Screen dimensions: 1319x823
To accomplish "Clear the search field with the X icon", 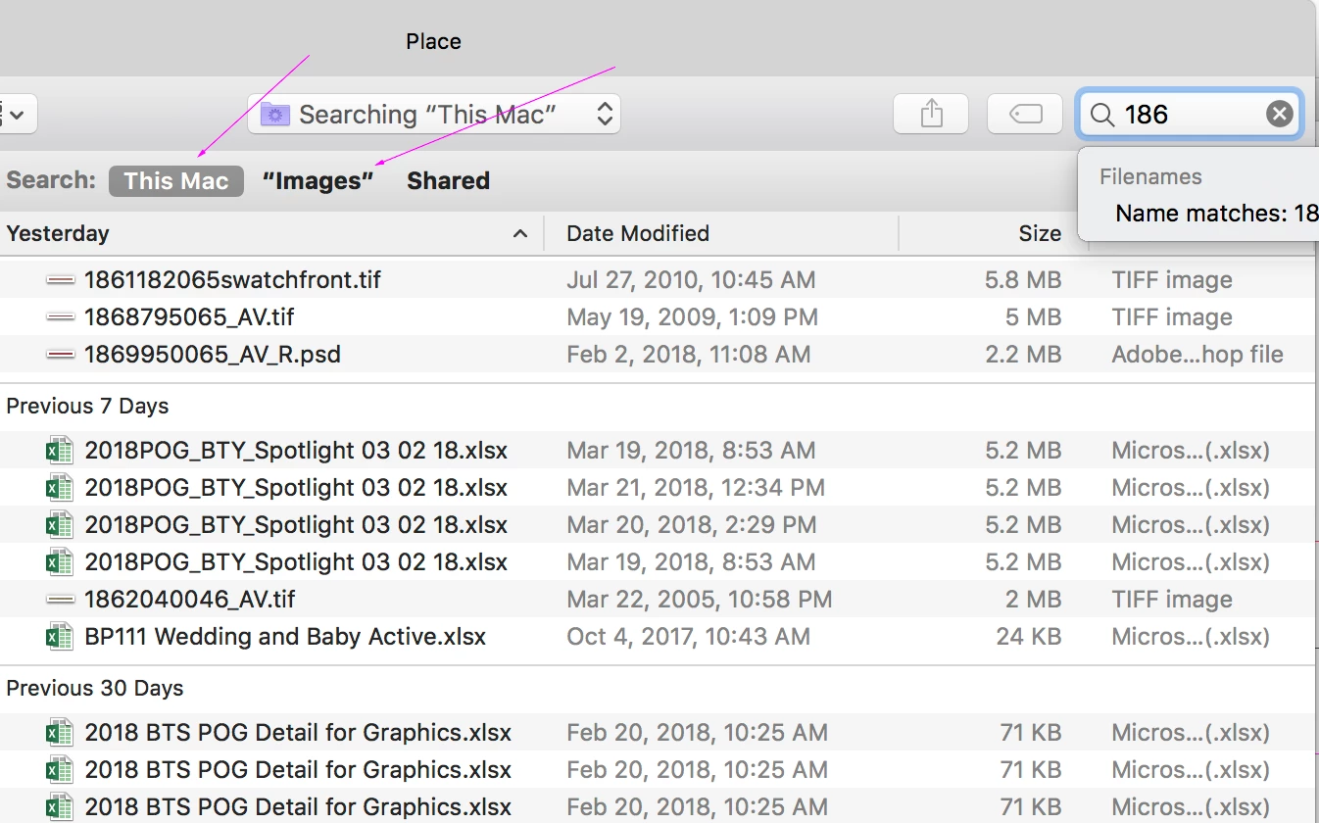I will (x=1279, y=115).
